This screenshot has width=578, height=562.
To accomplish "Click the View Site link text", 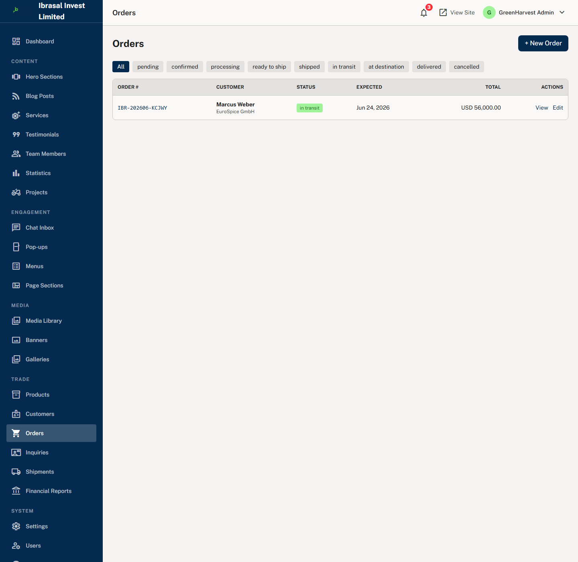I will pos(462,12).
